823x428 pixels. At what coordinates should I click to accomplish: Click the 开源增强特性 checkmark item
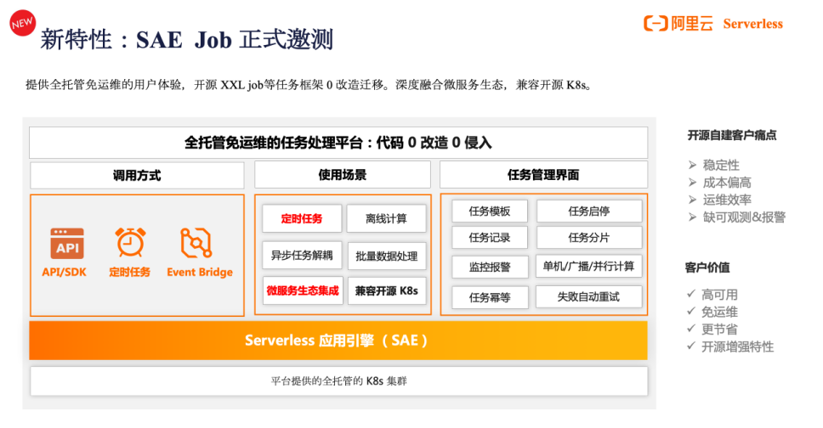click(x=730, y=346)
